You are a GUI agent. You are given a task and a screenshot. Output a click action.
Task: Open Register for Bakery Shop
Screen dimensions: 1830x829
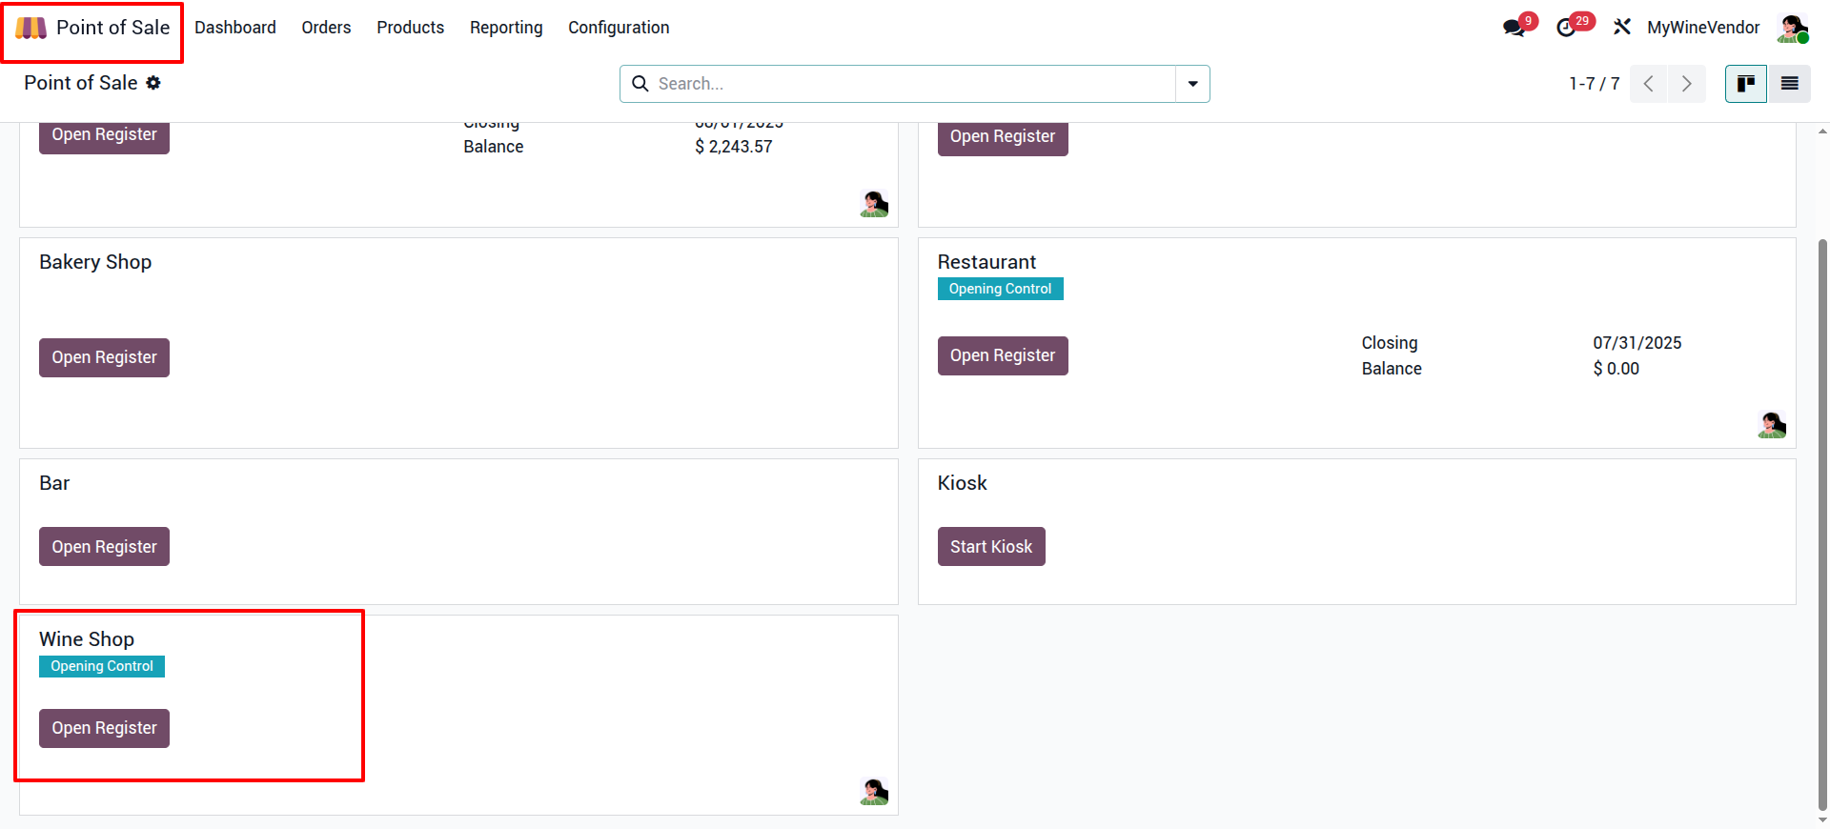point(104,358)
